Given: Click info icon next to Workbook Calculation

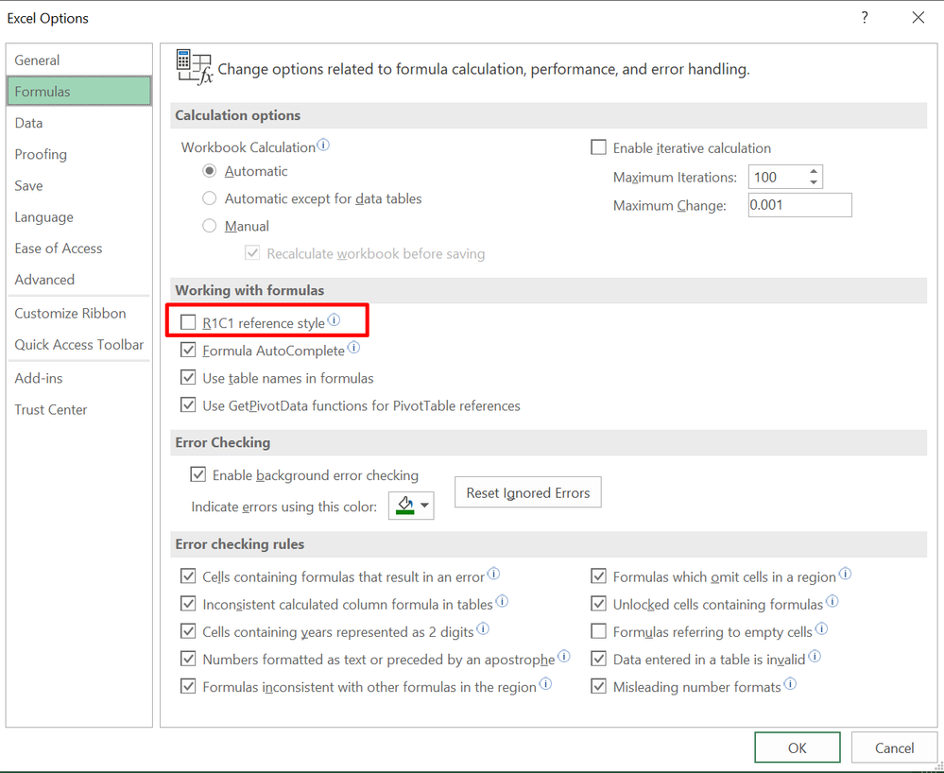Looking at the screenshot, I should 323,146.
